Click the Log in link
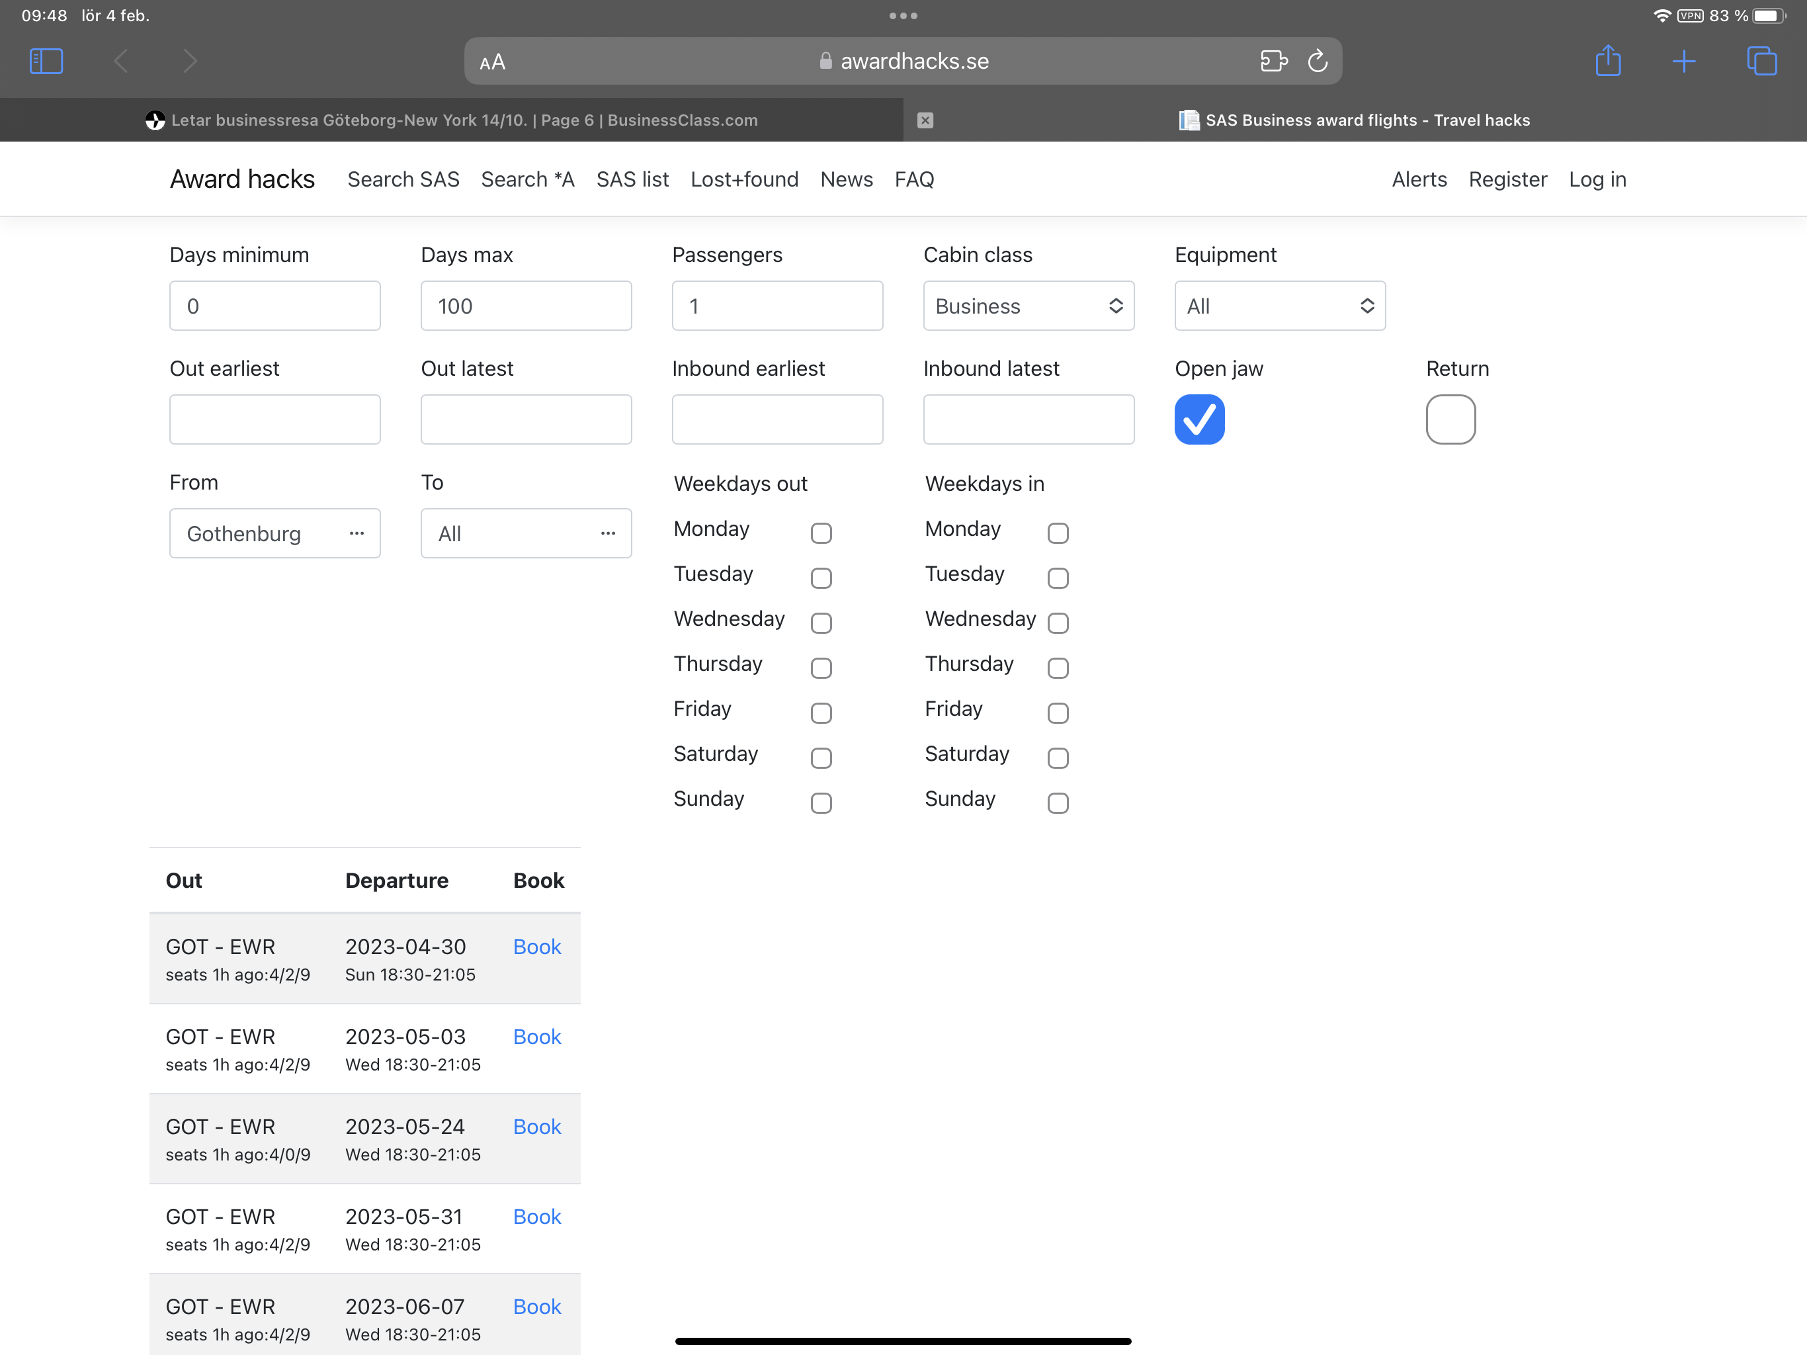The image size is (1807, 1355). tap(1596, 179)
